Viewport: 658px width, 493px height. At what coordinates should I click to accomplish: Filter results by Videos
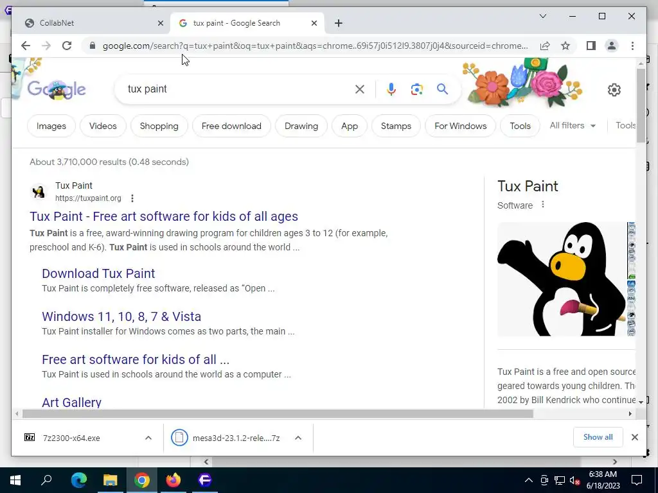pyautogui.click(x=103, y=126)
